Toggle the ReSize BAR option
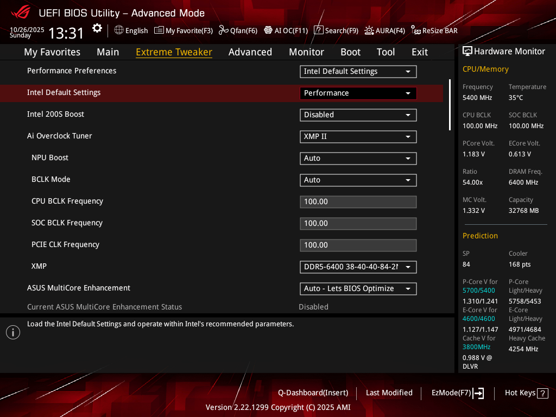The height and width of the screenshot is (417, 556). pyautogui.click(x=434, y=30)
